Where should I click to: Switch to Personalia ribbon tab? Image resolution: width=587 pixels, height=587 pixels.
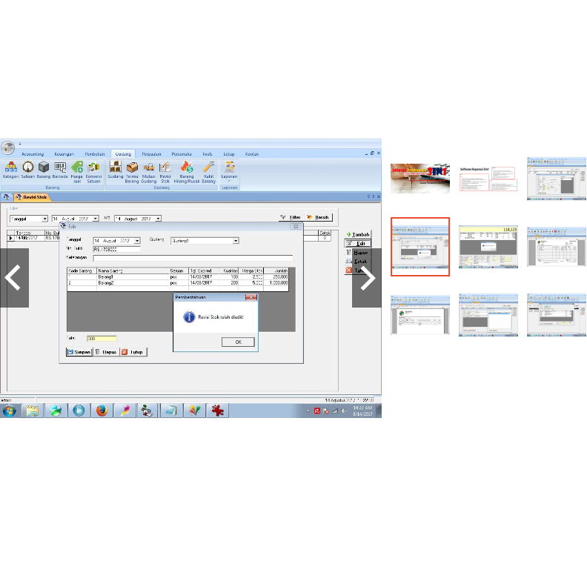(x=182, y=154)
